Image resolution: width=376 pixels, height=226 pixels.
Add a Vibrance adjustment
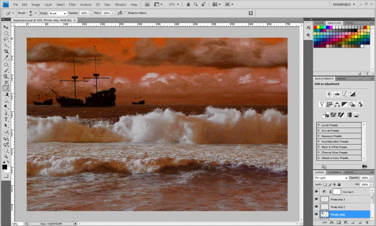322,105
